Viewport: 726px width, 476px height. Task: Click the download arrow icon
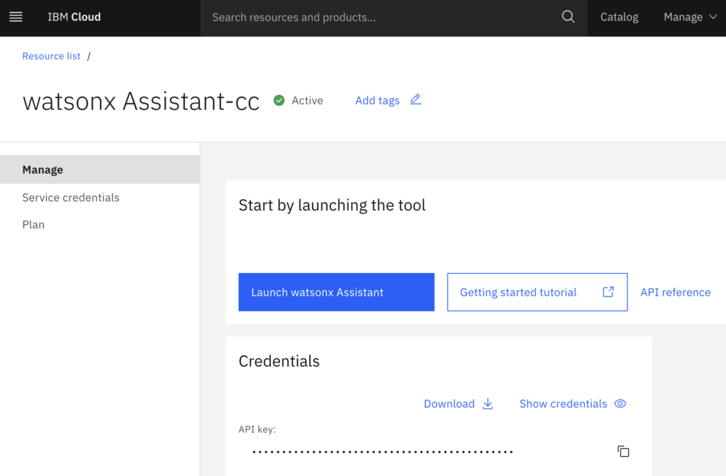coord(488,404)
